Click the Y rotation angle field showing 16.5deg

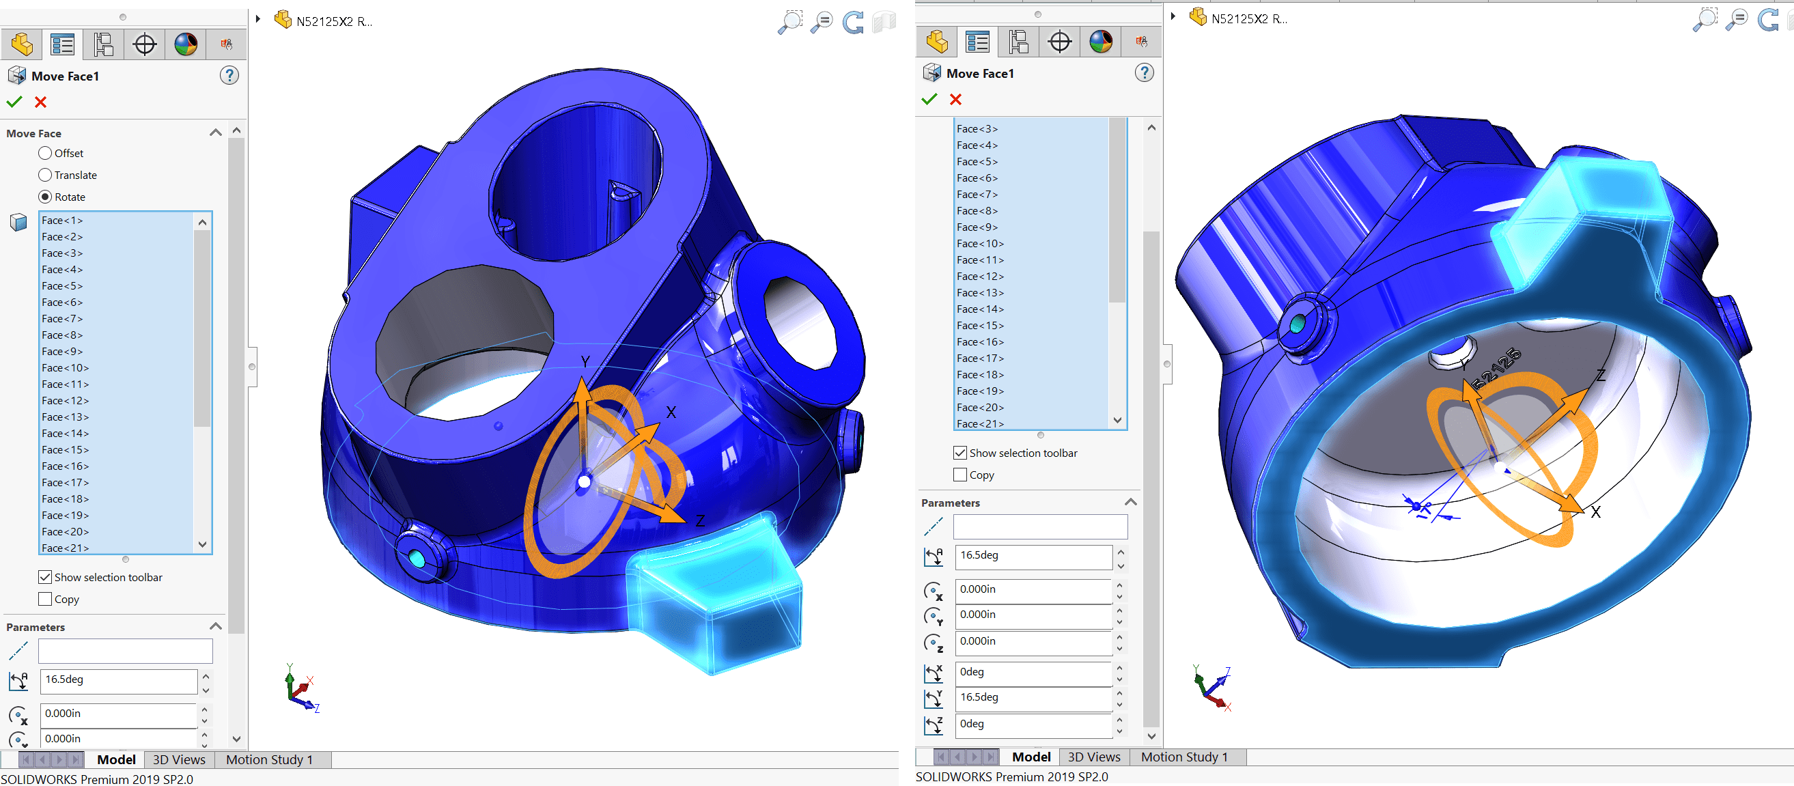[x=1032, y=697]
